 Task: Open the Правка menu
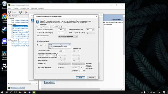point(15,8)
